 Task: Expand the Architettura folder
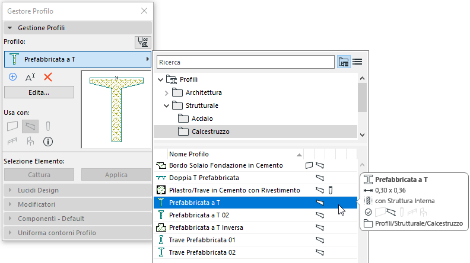pos(166,92)
